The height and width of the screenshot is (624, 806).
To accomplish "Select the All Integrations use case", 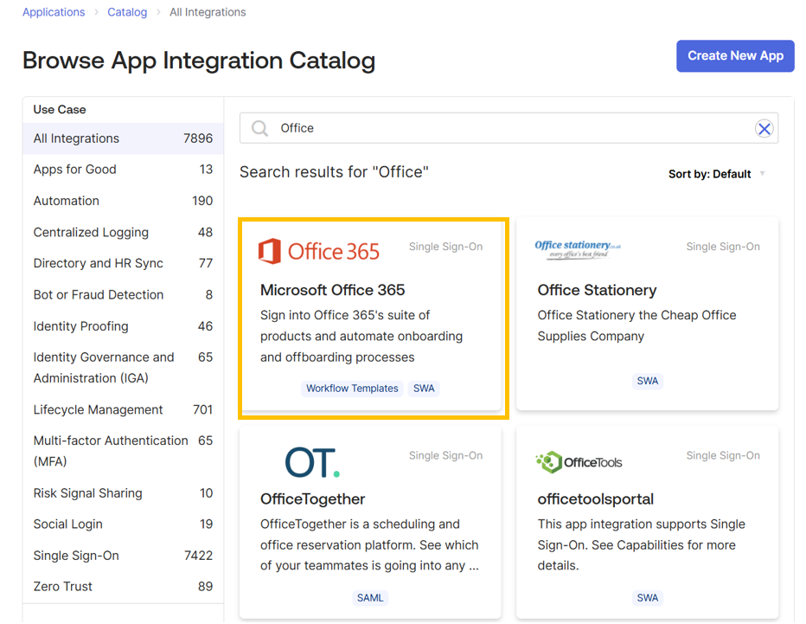I will tap(123, 138).
